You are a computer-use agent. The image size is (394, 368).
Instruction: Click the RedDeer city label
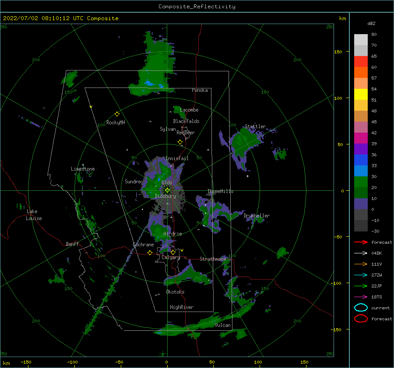coord(186,133)
